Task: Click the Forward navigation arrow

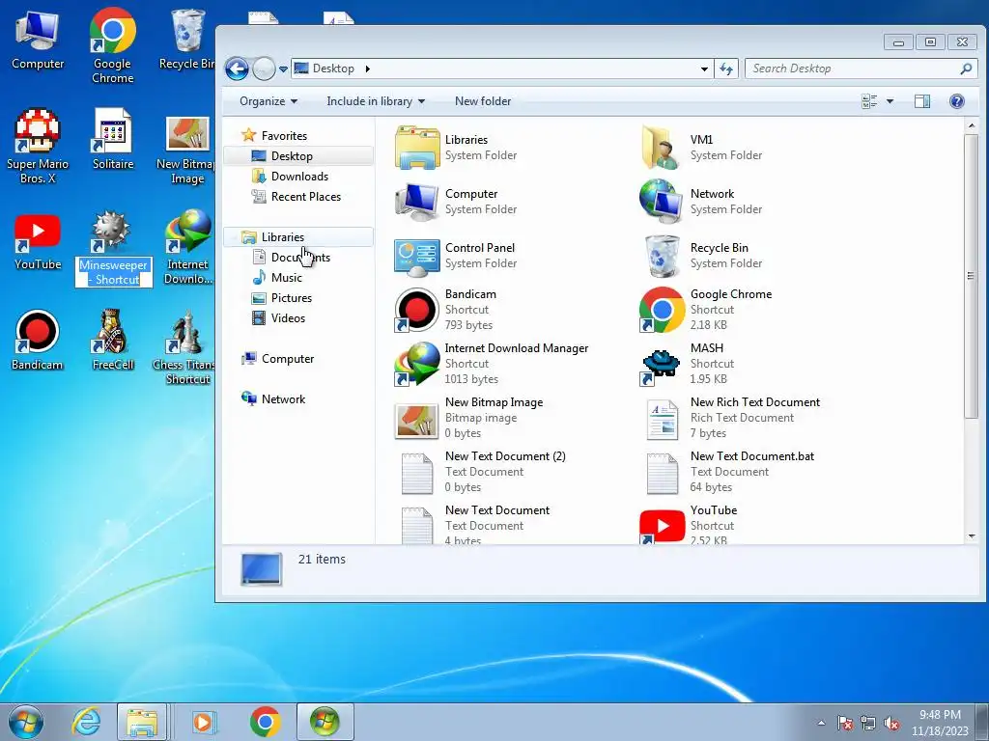Action: [x=264, y=69]
